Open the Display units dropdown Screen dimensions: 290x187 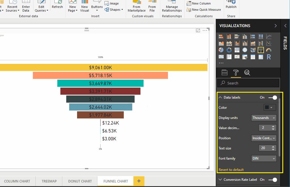coord(264,118)
